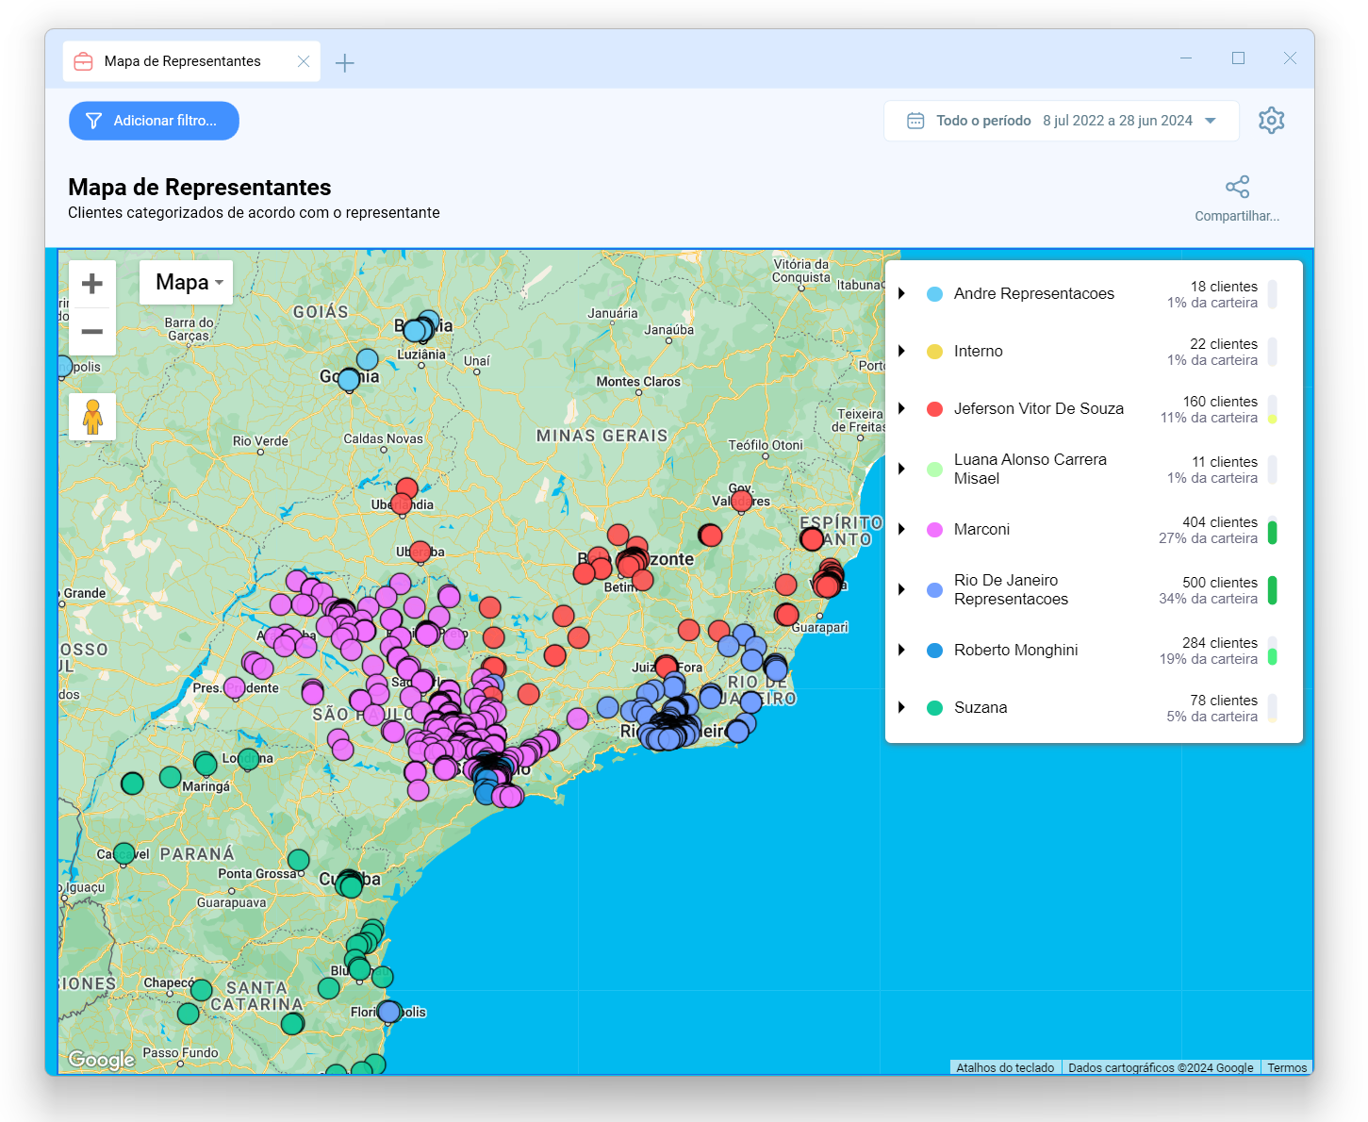Click the calendar icon in period selector
The image size is (1368, 1122).
tap(915, 121)
